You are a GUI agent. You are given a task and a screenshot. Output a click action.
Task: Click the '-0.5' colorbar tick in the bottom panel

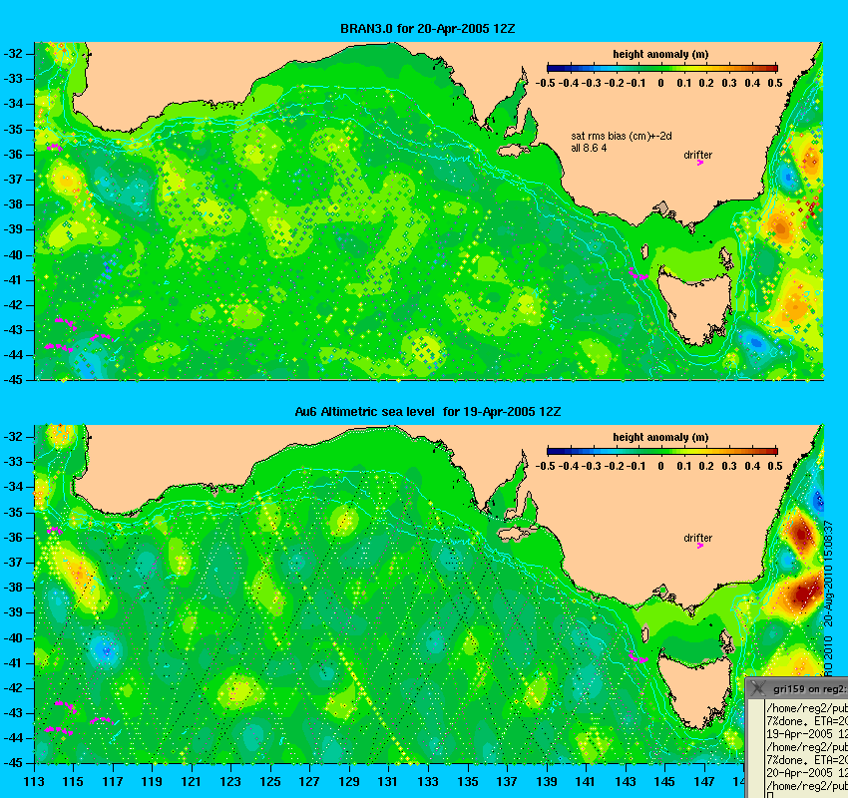545,466
